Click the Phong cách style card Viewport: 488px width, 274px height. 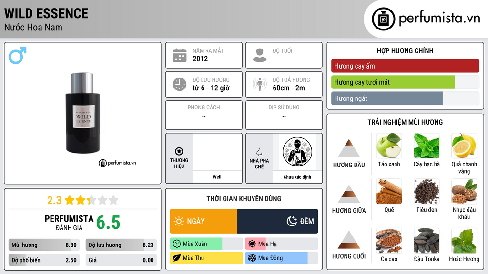point(204,115)
